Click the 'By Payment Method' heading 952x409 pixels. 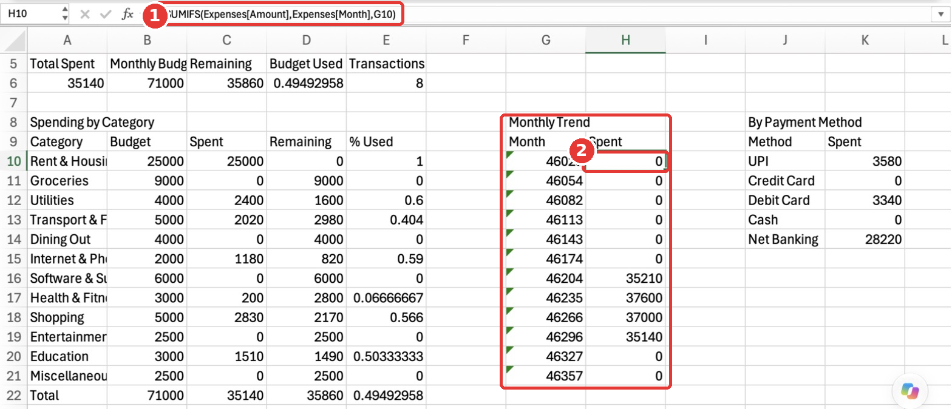[x=785, y=122]
